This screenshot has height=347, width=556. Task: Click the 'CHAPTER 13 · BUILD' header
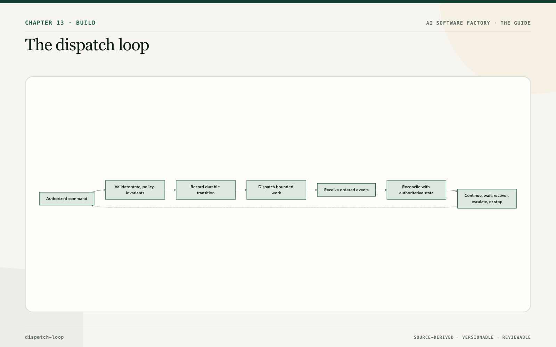(x=60, y=23)
